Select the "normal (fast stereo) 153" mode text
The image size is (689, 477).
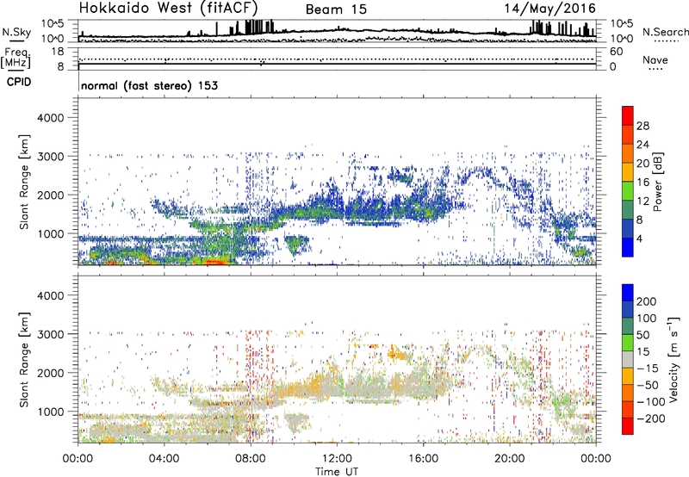149,85
